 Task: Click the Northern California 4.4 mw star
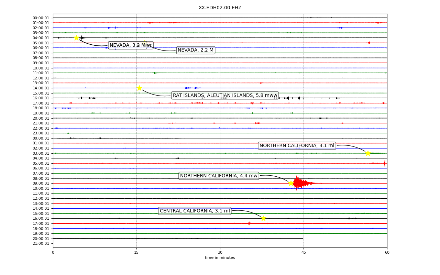tap(291, 183)
